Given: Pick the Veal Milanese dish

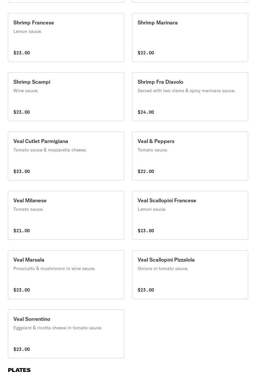Looking at the screenshot, I should pyautogui.click(x=66, y=215).
